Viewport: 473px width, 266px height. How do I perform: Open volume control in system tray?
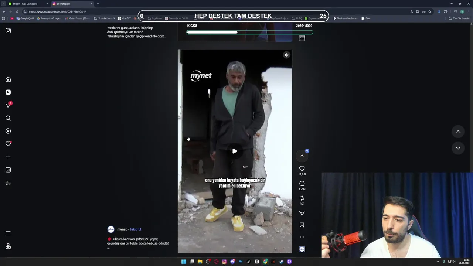(x=454, y=262)
